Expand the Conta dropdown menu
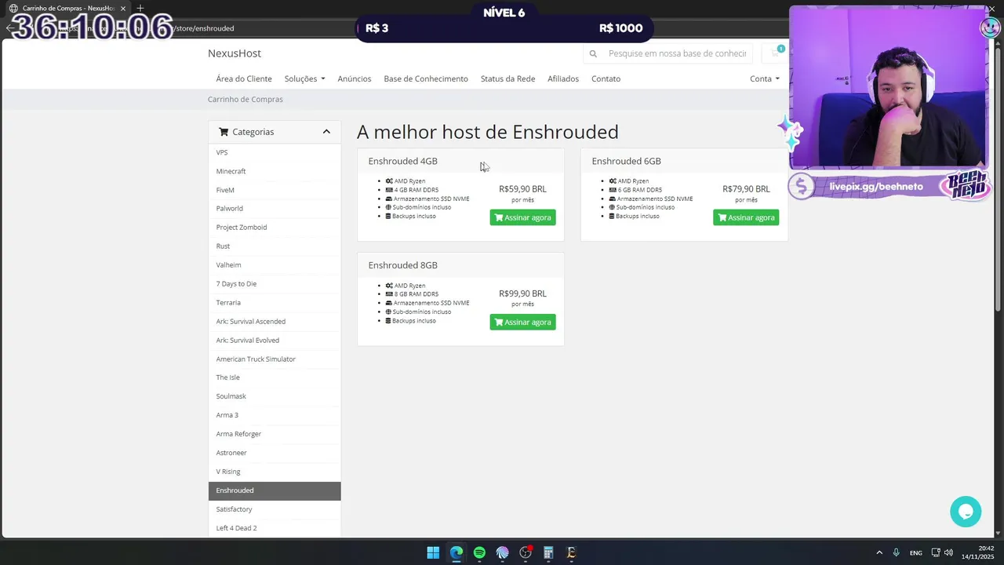Image resolution: width=1004 pixels, height=565 pixels. [765, 78]
